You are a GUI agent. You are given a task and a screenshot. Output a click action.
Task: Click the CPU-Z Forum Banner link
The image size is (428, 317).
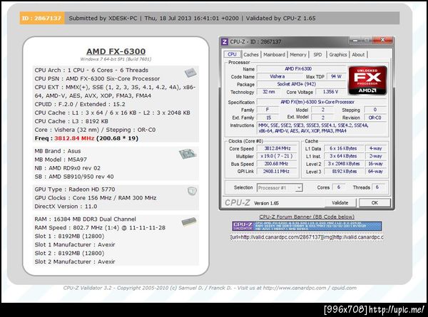tap(307, 217)
